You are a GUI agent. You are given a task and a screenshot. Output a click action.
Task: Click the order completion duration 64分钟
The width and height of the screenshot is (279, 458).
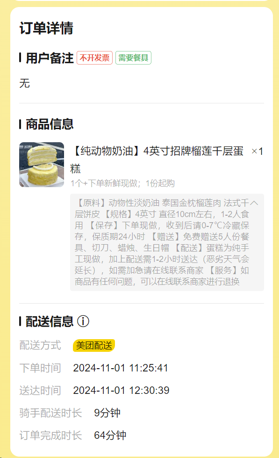(110, 436)
